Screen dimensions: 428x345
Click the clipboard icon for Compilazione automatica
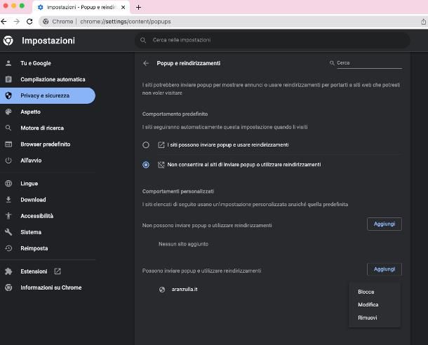pyautogui.click(x=8, y=79)
